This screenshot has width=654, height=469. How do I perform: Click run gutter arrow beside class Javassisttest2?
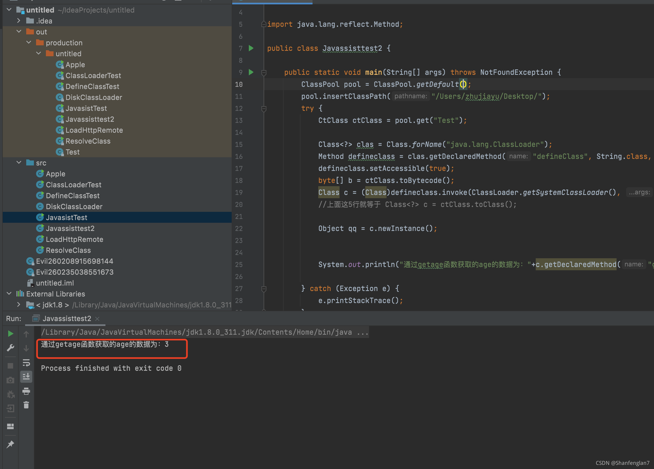251,48
